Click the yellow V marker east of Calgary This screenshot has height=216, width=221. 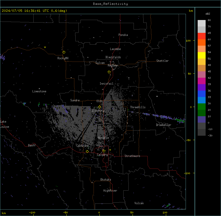click(110, 150)
